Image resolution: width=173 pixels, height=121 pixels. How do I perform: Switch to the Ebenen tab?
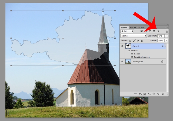click(124, 28)
